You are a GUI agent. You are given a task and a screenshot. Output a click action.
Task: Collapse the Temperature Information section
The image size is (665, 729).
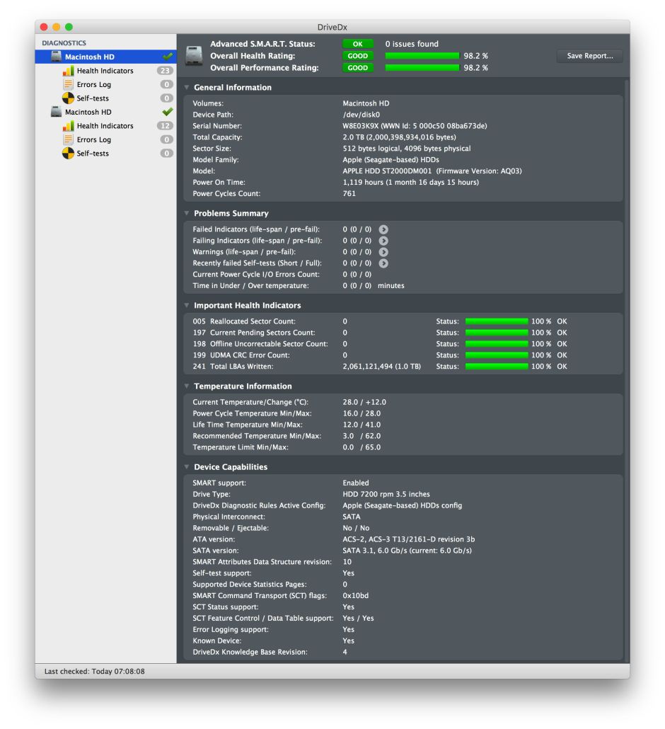(x=187, y=386)
